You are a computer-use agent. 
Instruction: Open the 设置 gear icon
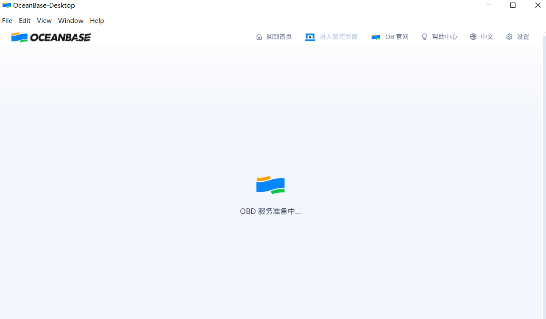pos(509,36)
